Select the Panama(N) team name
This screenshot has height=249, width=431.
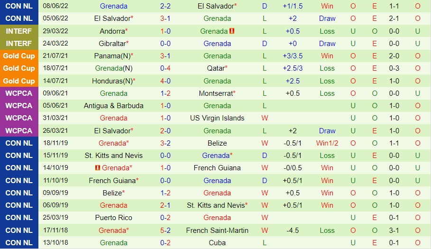112,56
